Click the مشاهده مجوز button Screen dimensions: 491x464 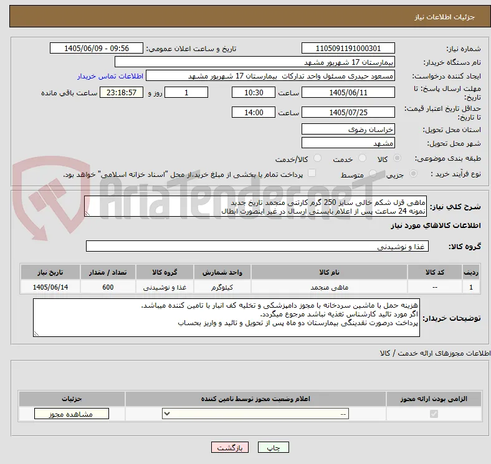coord(72,414)
